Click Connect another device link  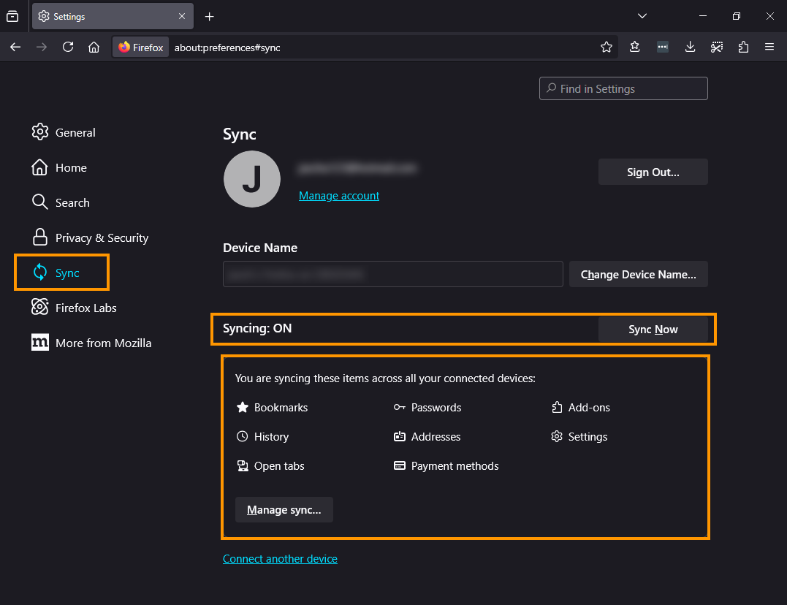click(x=280, y=559)
